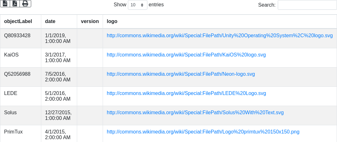337x142 pixels.
Task: Open the Unity Operating System logo link
Action: (220, 36)
